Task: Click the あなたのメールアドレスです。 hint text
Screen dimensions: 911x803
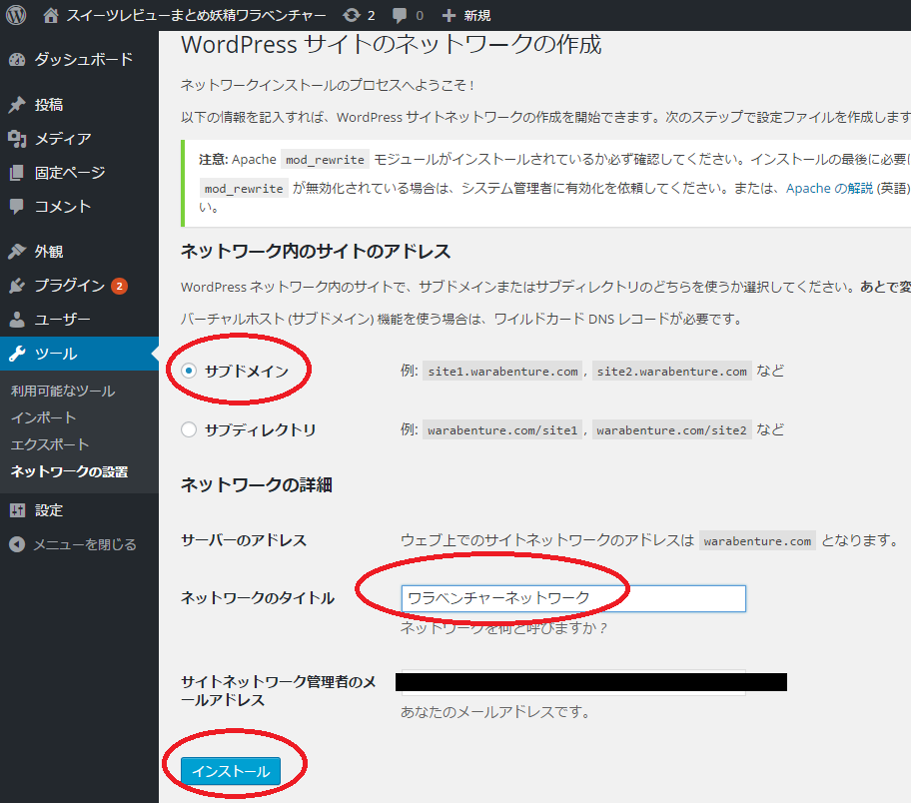Action: [495, 712]
